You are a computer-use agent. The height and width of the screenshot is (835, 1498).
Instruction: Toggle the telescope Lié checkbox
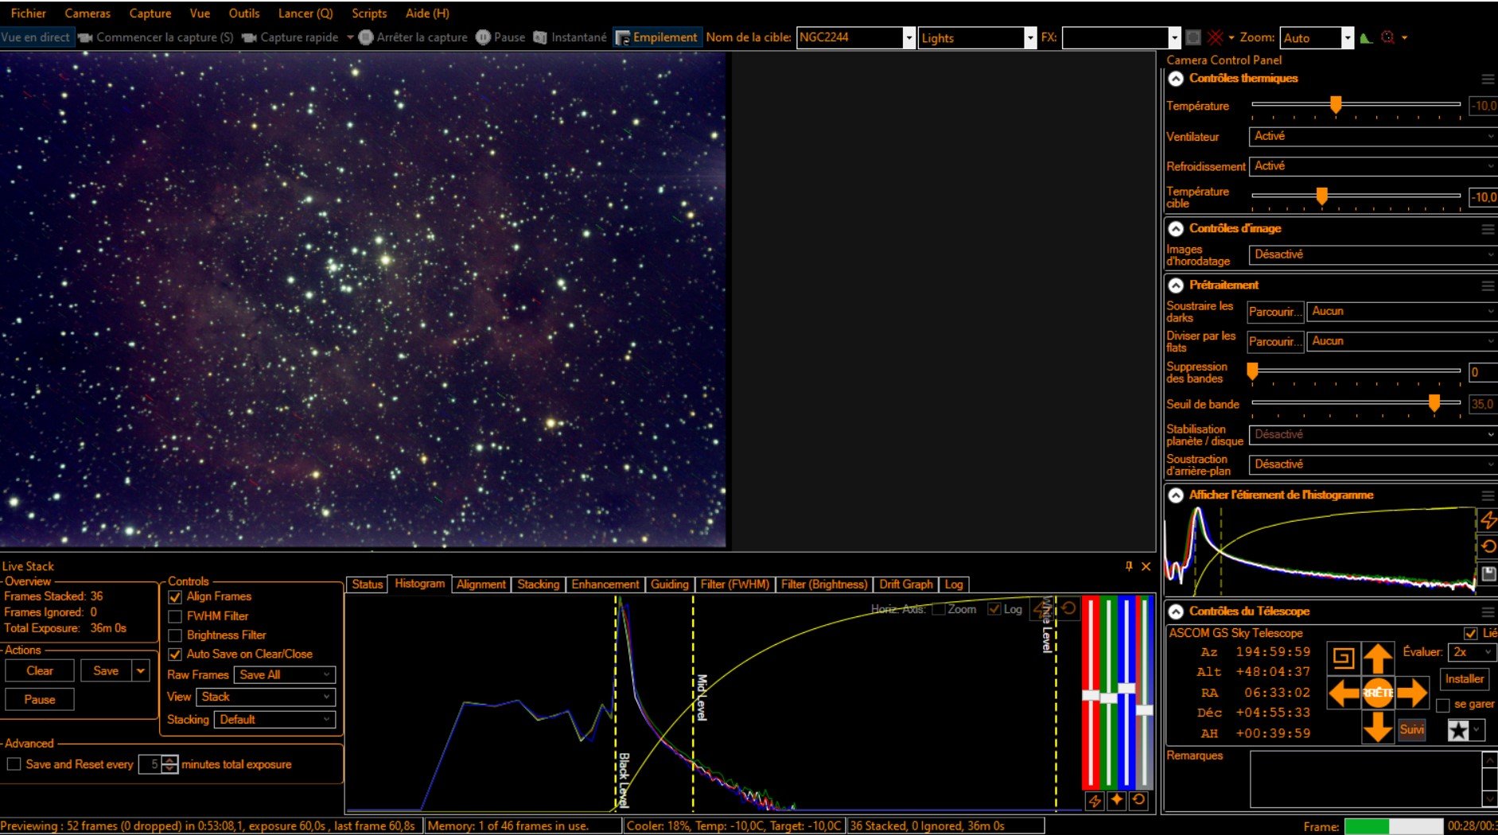[1471, 633]
